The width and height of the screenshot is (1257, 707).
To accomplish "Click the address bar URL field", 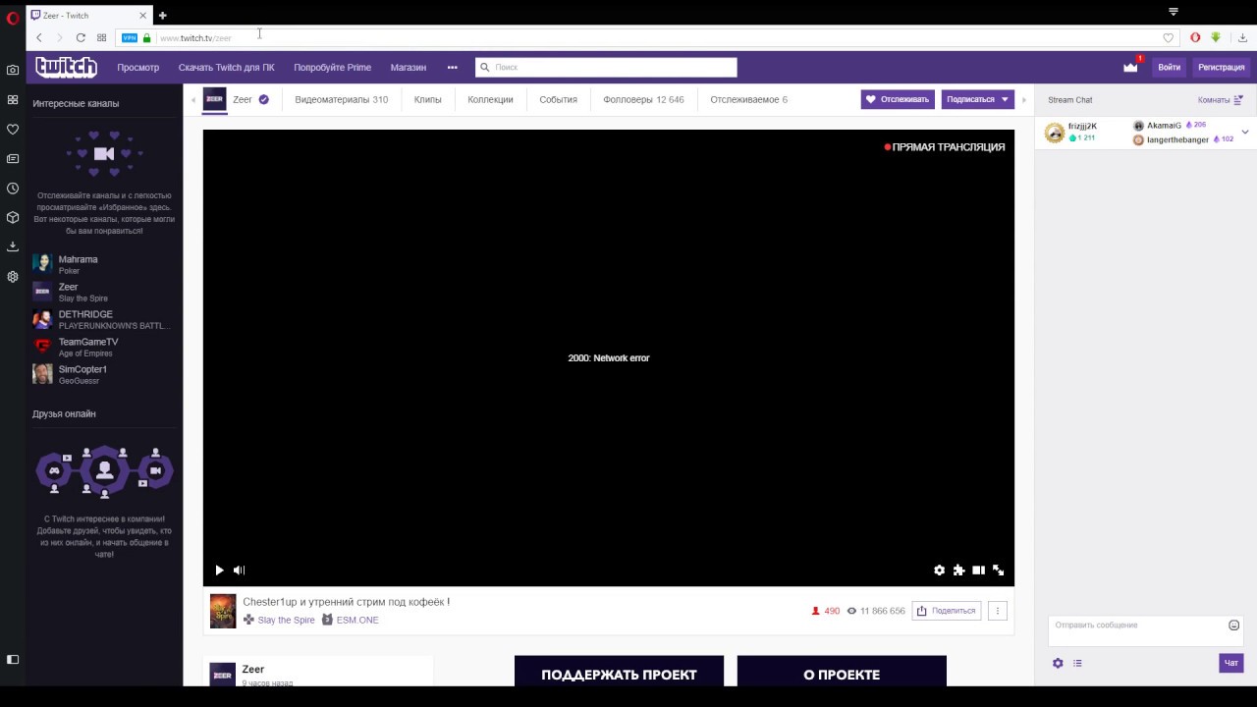I will pyautogui.click(x=648, y=37).
